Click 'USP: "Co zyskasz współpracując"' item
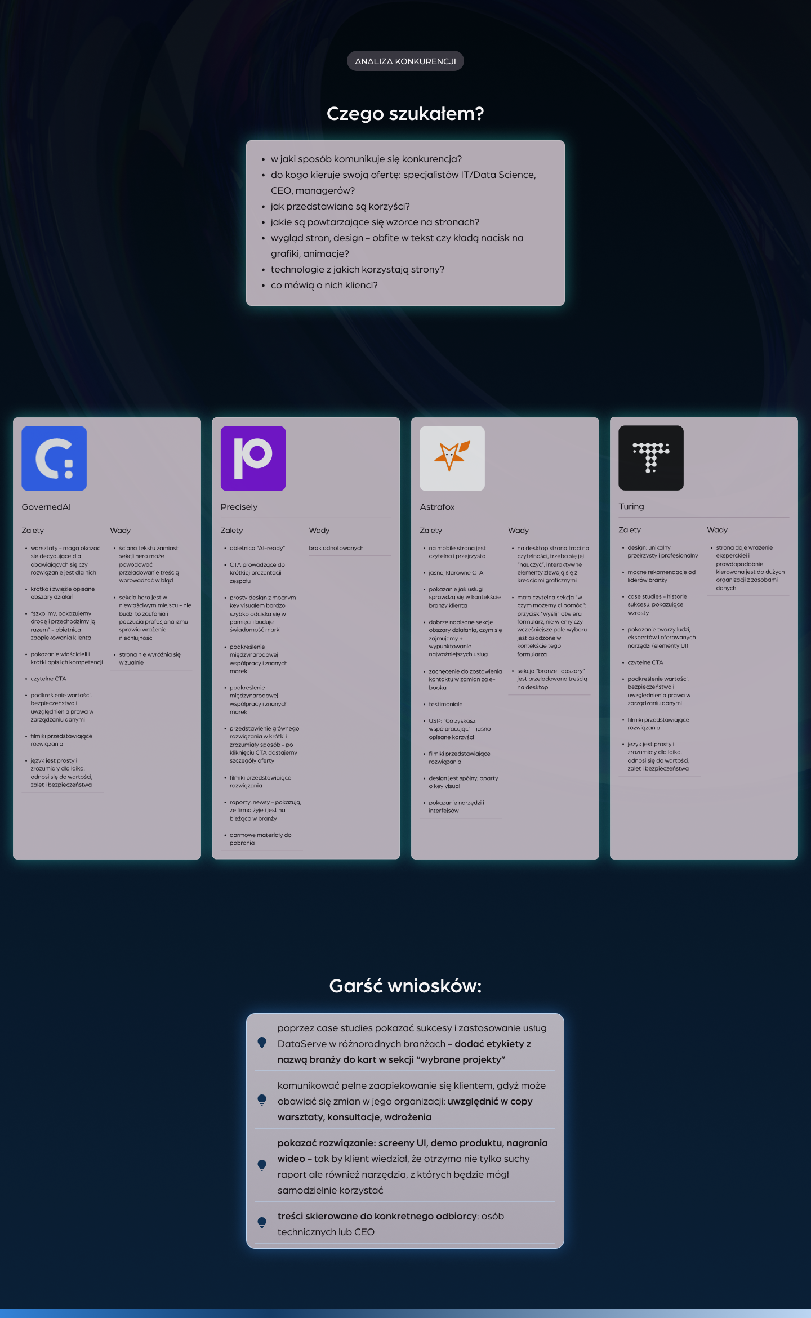811x1318 pixels. [x=460, y=729]
